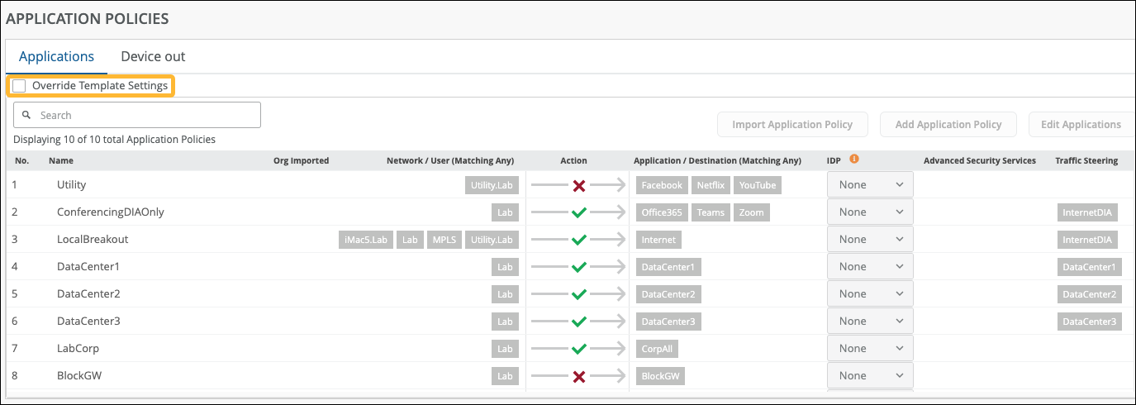Click the YouTube application tag
Screen dimensions: 1136x405
point(757,185)
